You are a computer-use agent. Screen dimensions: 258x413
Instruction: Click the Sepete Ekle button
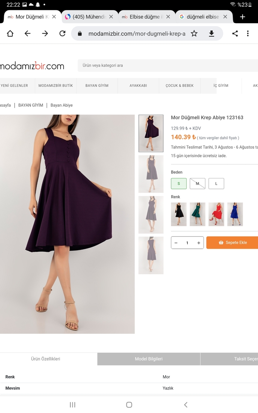pyautogui.click(x=232, y=242)
